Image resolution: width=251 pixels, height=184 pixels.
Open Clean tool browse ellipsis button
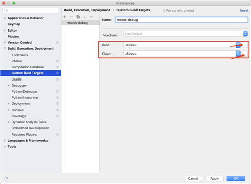(245, 54)
